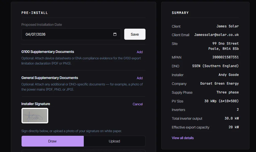Add General Supplementary Documents

click(x=140, y=78)
